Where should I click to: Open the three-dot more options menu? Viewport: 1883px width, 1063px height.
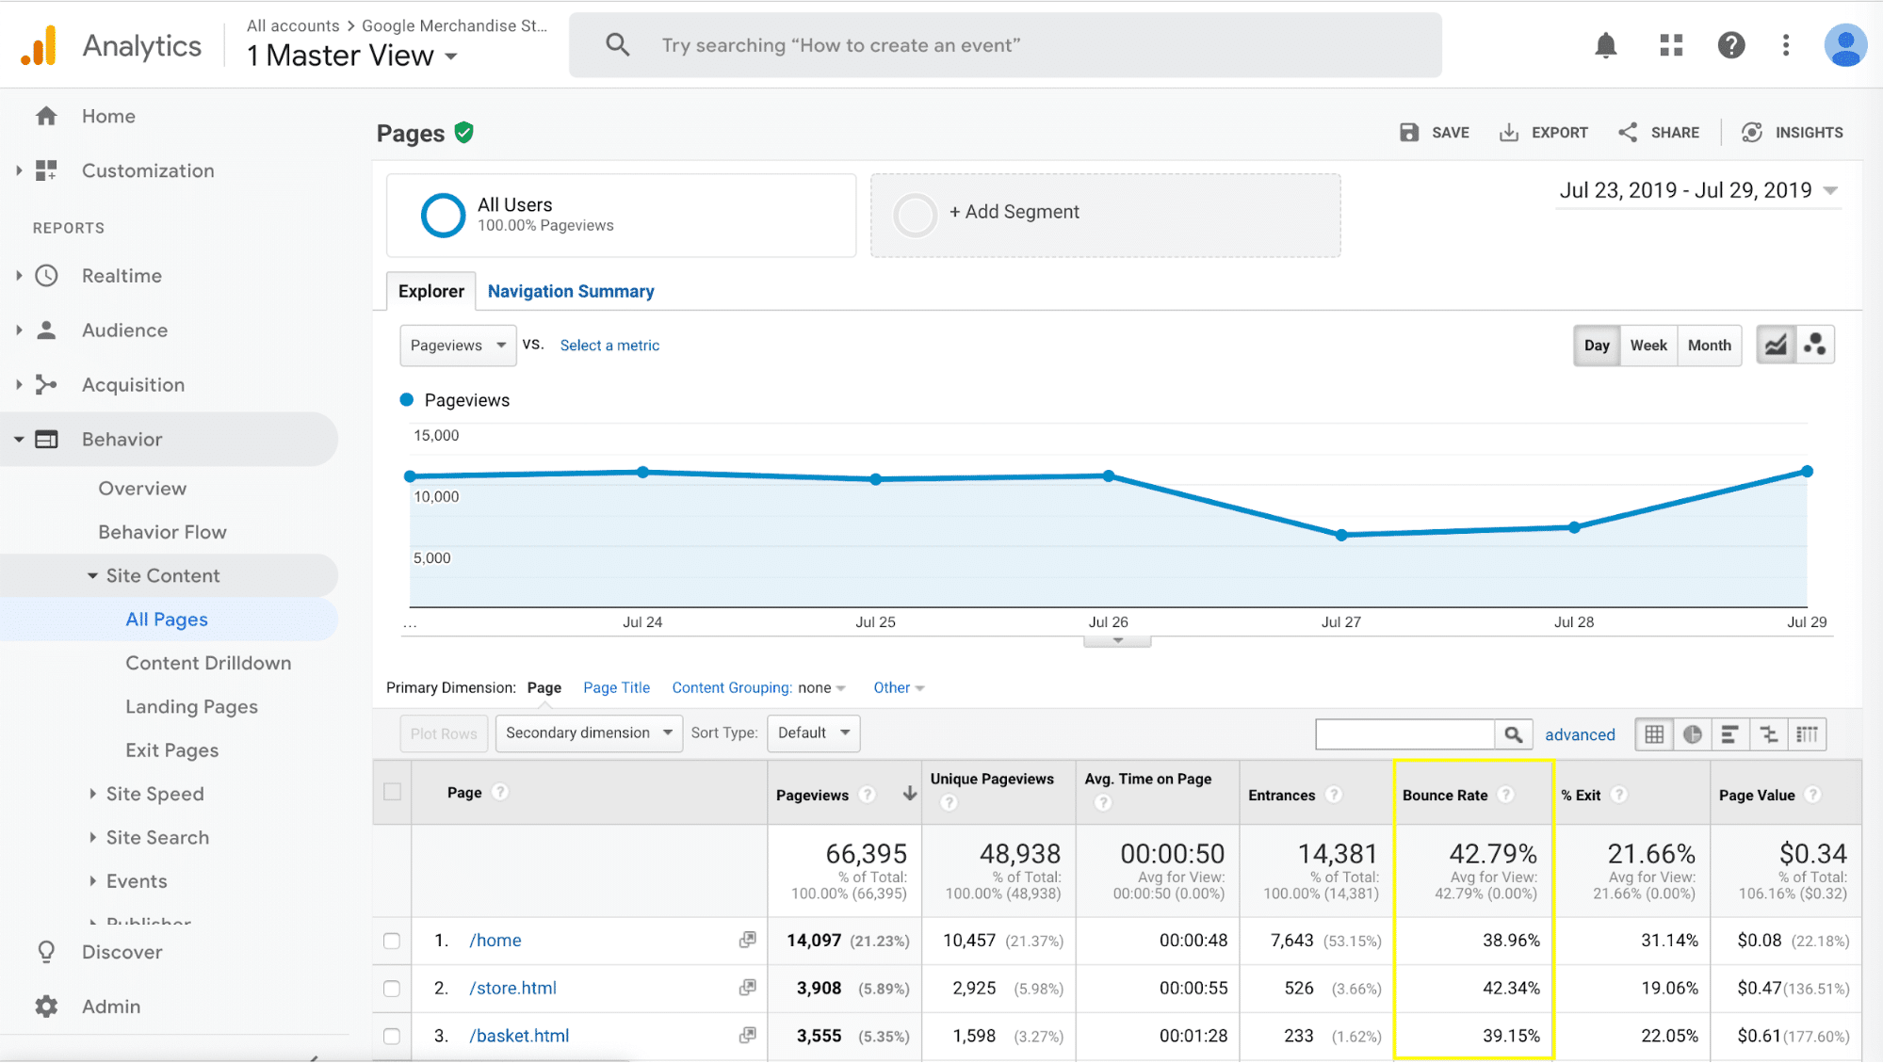[x=1785, y=45]
